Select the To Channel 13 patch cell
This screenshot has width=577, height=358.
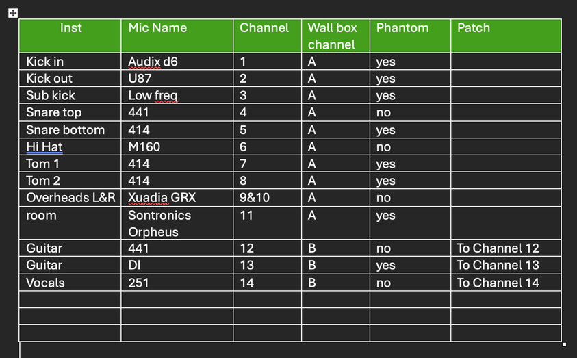pyautogui.click(x=498, y=266)
